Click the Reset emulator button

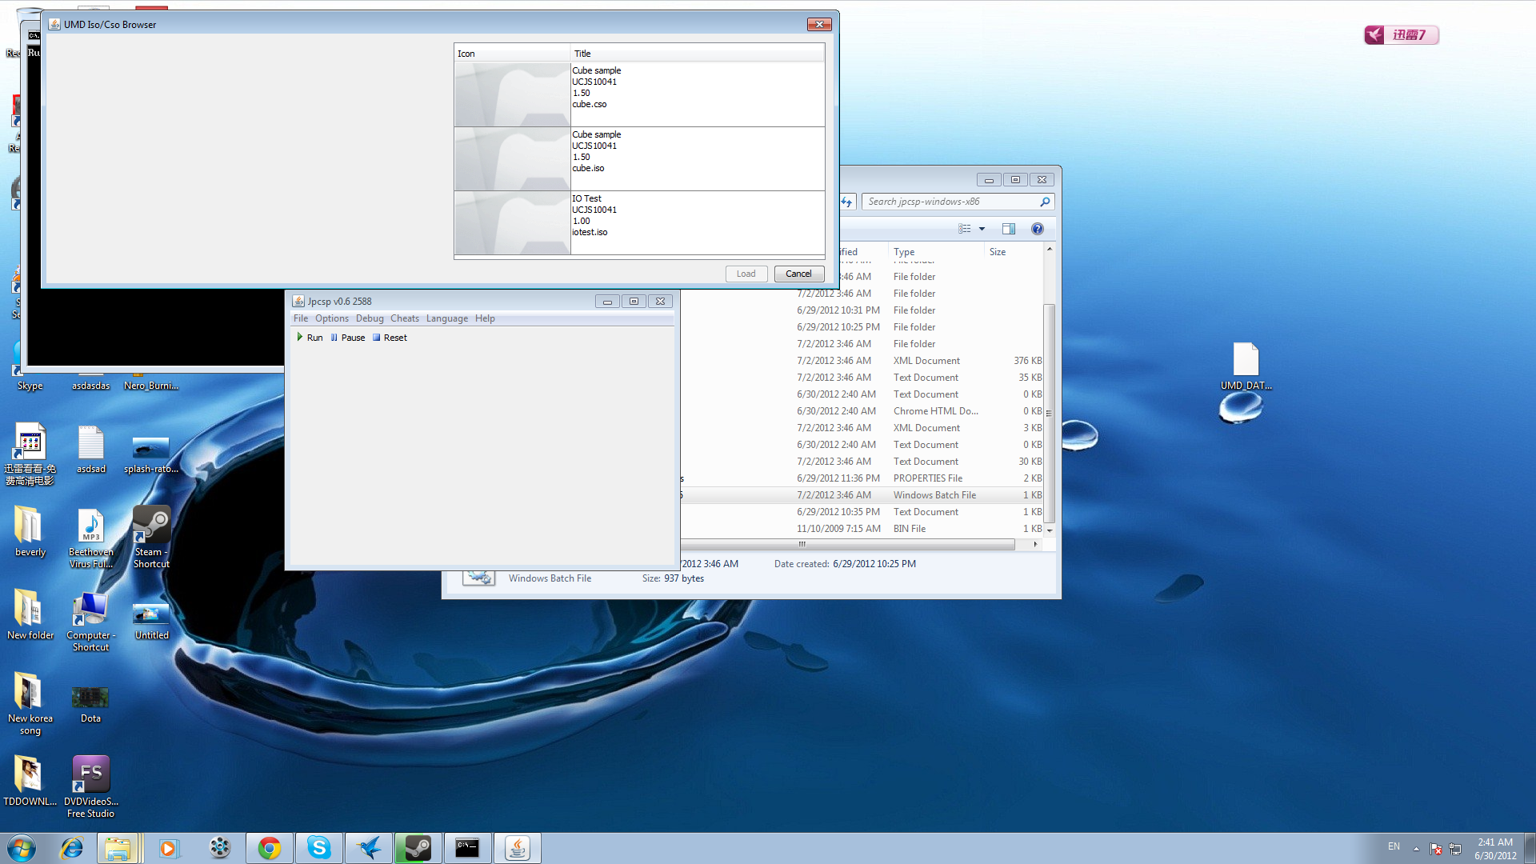390,338
